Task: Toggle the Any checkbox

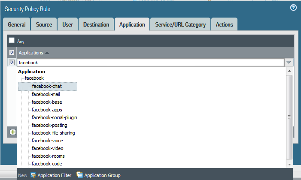Action: (12, 41)
